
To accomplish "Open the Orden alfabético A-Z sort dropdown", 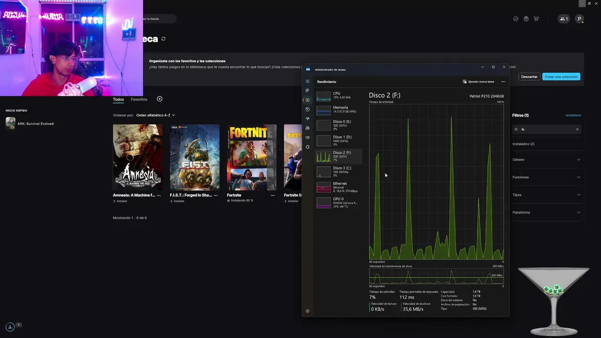I will coord(155,115).
